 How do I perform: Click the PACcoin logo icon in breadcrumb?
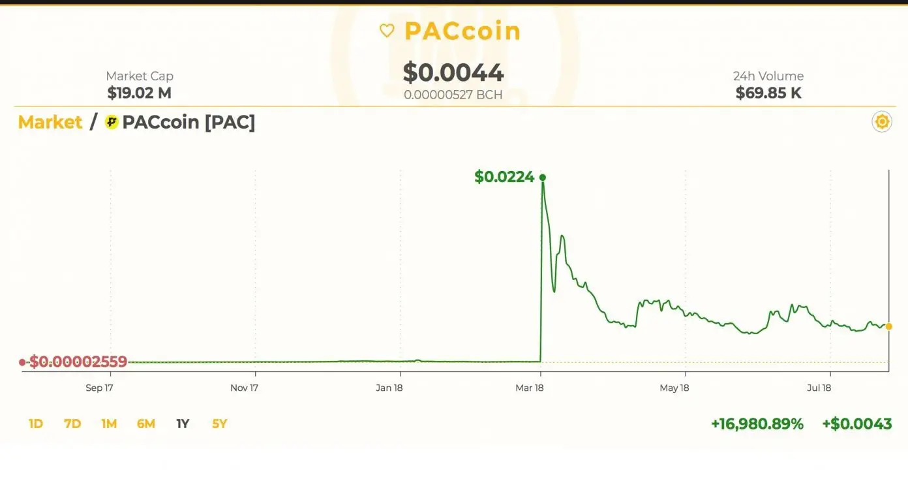tap(112, 122)
